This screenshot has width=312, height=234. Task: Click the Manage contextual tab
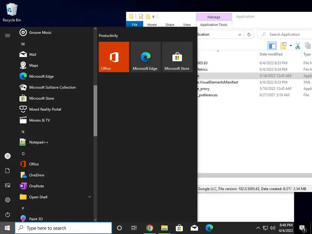(x=214, y=17)
